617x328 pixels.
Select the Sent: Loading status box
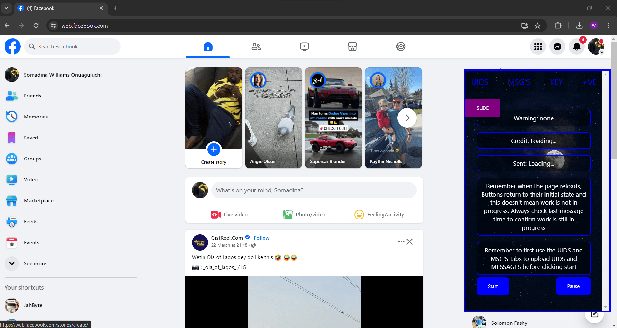(x=534, y=164)
